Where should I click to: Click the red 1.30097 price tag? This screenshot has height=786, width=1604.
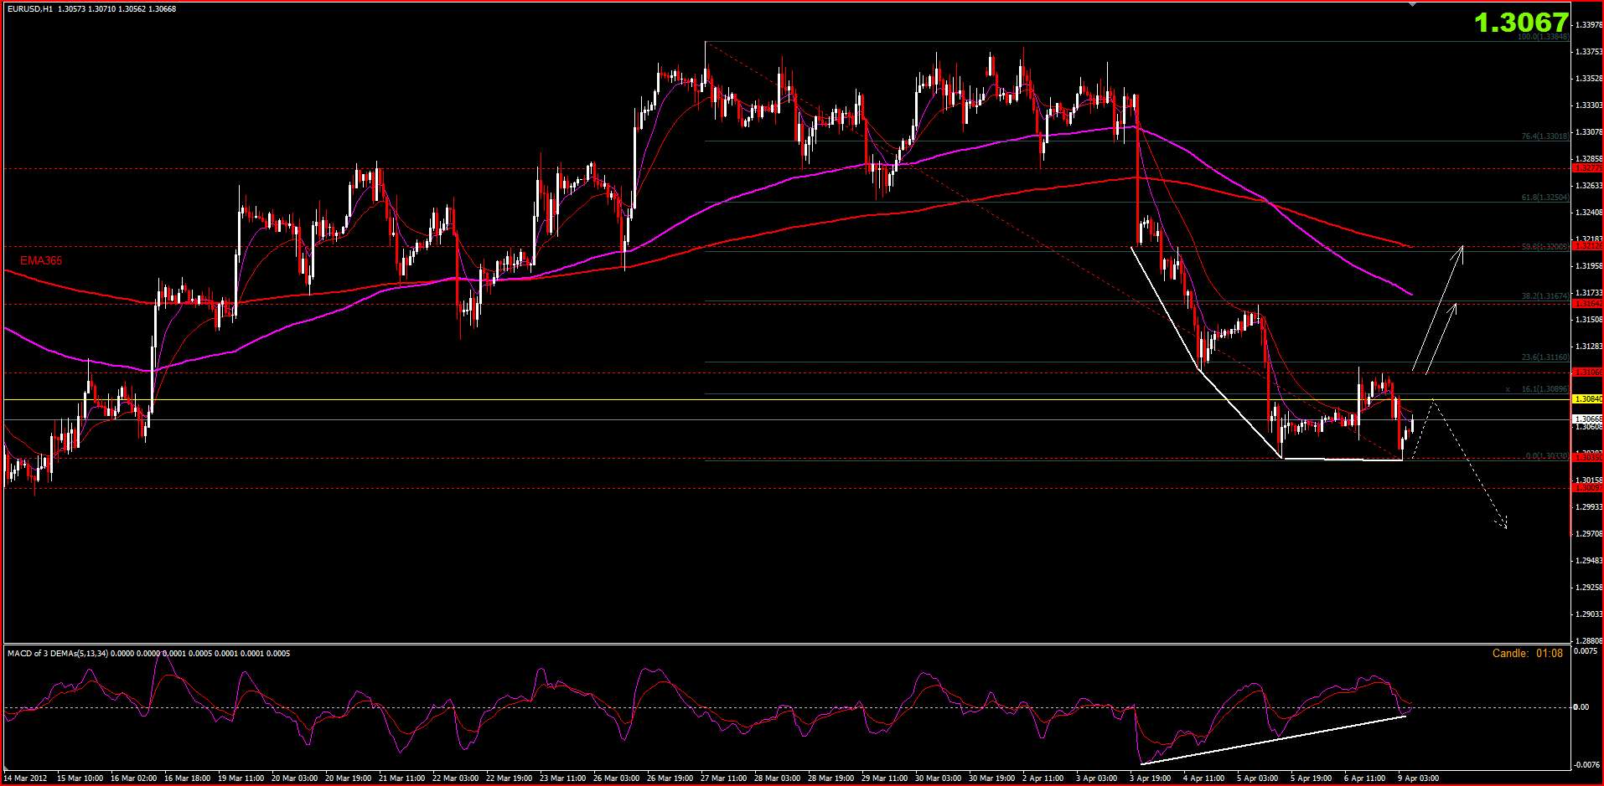pos(1588,487)
